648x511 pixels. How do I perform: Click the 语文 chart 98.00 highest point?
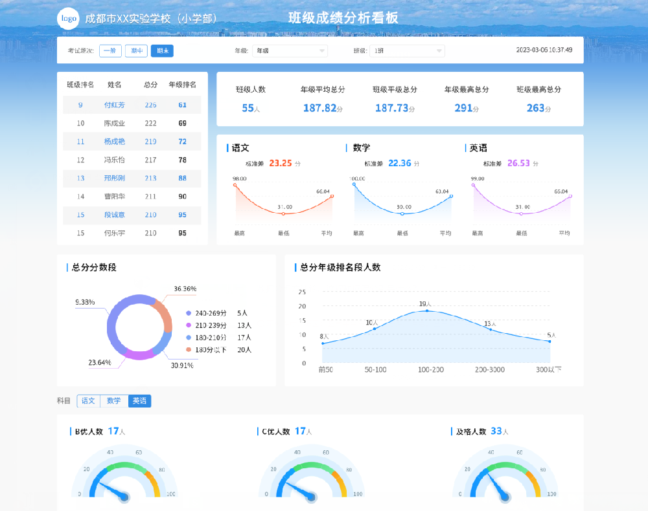point(235,185)
